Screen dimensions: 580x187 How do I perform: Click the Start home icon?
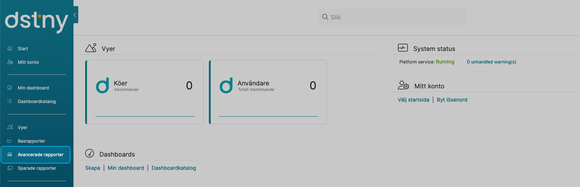coord(10,48)
